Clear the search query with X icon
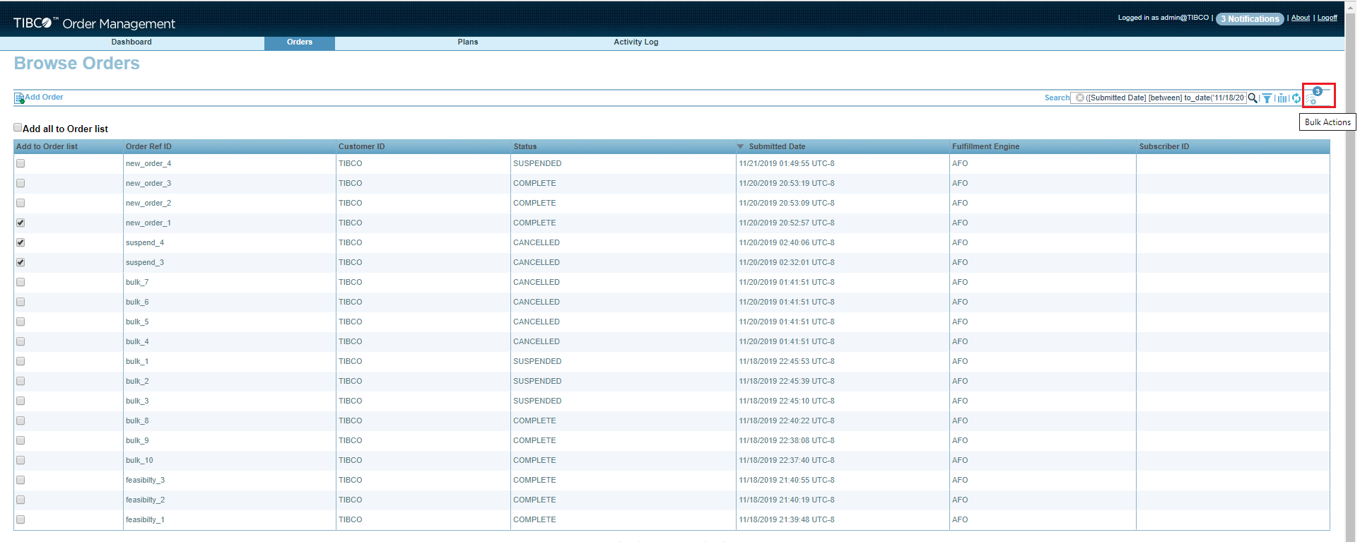The width and height of the screenshot is (1360, 547). point(1080,98)
